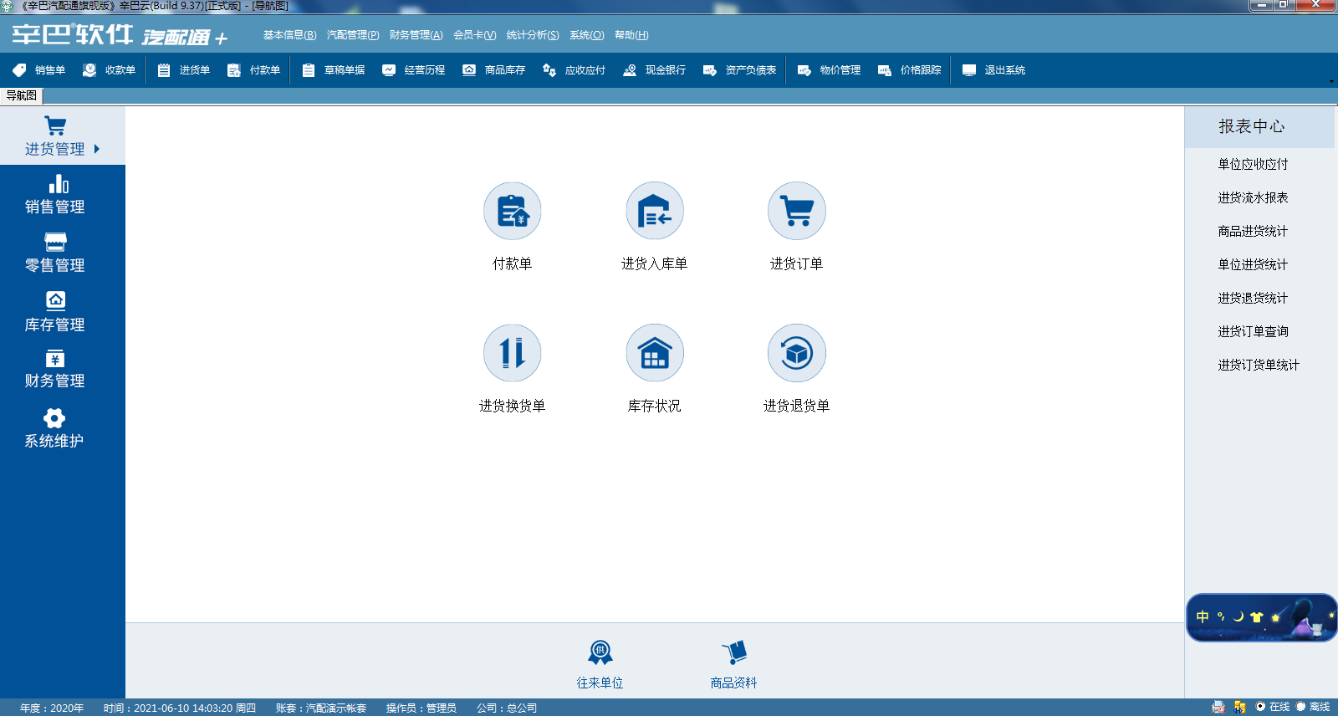
Task: Open 帮助(H) menu
Action: pos(631,35)
